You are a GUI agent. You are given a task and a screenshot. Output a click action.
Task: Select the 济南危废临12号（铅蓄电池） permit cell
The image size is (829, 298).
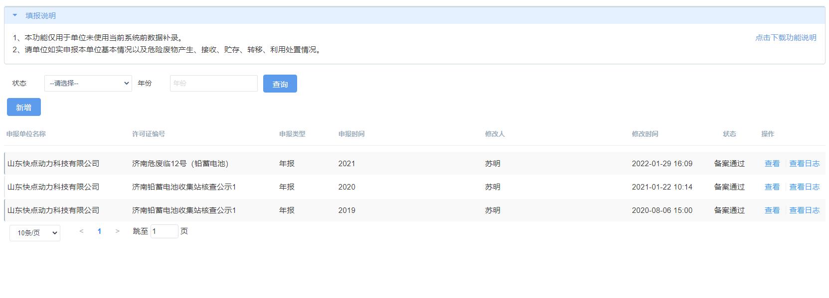pyautogui.click(x=180, y=164)
